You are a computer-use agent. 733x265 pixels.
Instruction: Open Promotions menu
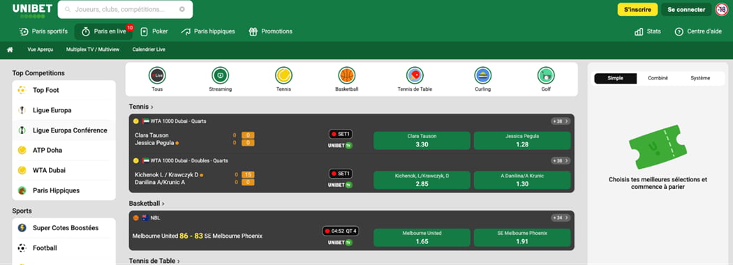point(270,31)
